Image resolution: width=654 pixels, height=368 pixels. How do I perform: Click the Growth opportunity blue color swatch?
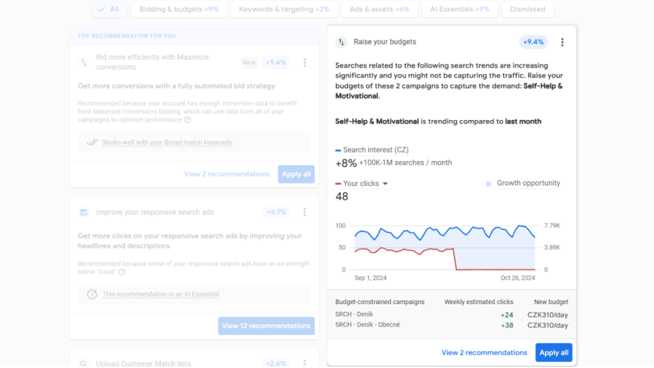[x=488, y=183]
